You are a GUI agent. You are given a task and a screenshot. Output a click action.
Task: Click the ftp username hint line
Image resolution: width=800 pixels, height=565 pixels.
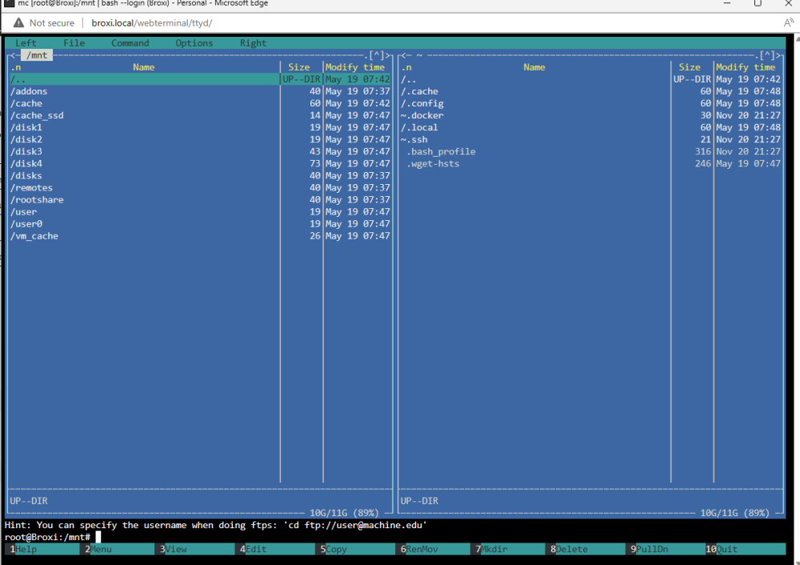click(216, 525)
